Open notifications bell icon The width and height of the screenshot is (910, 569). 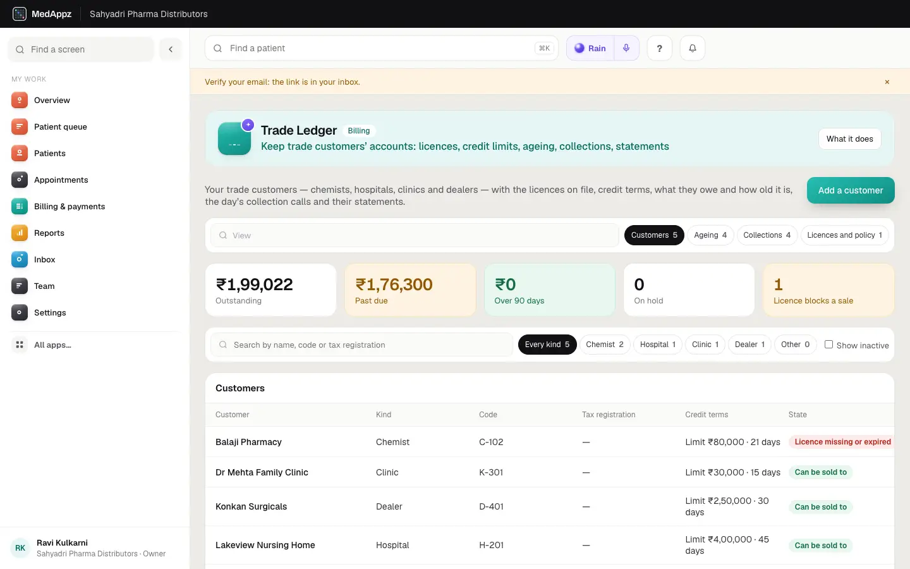692,48
